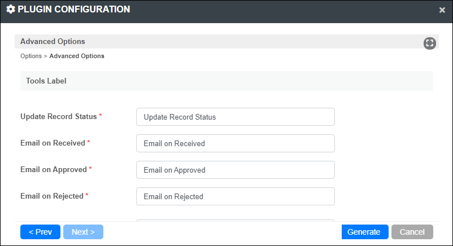Viewport: 453px width, 246px height.
Task: Focus the Email on Received text field
Action: pos(236,143)
